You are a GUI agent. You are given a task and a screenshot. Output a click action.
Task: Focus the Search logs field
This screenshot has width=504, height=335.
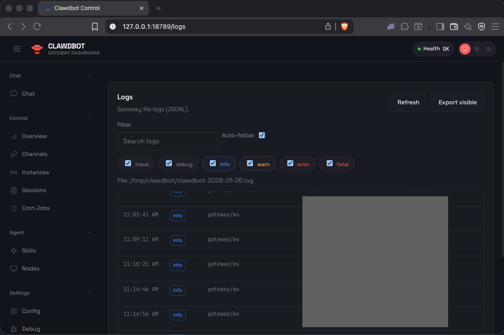point(167,141)
